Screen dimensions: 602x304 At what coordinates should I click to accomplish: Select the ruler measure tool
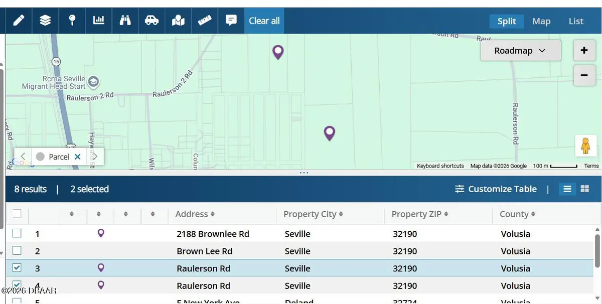205,21
